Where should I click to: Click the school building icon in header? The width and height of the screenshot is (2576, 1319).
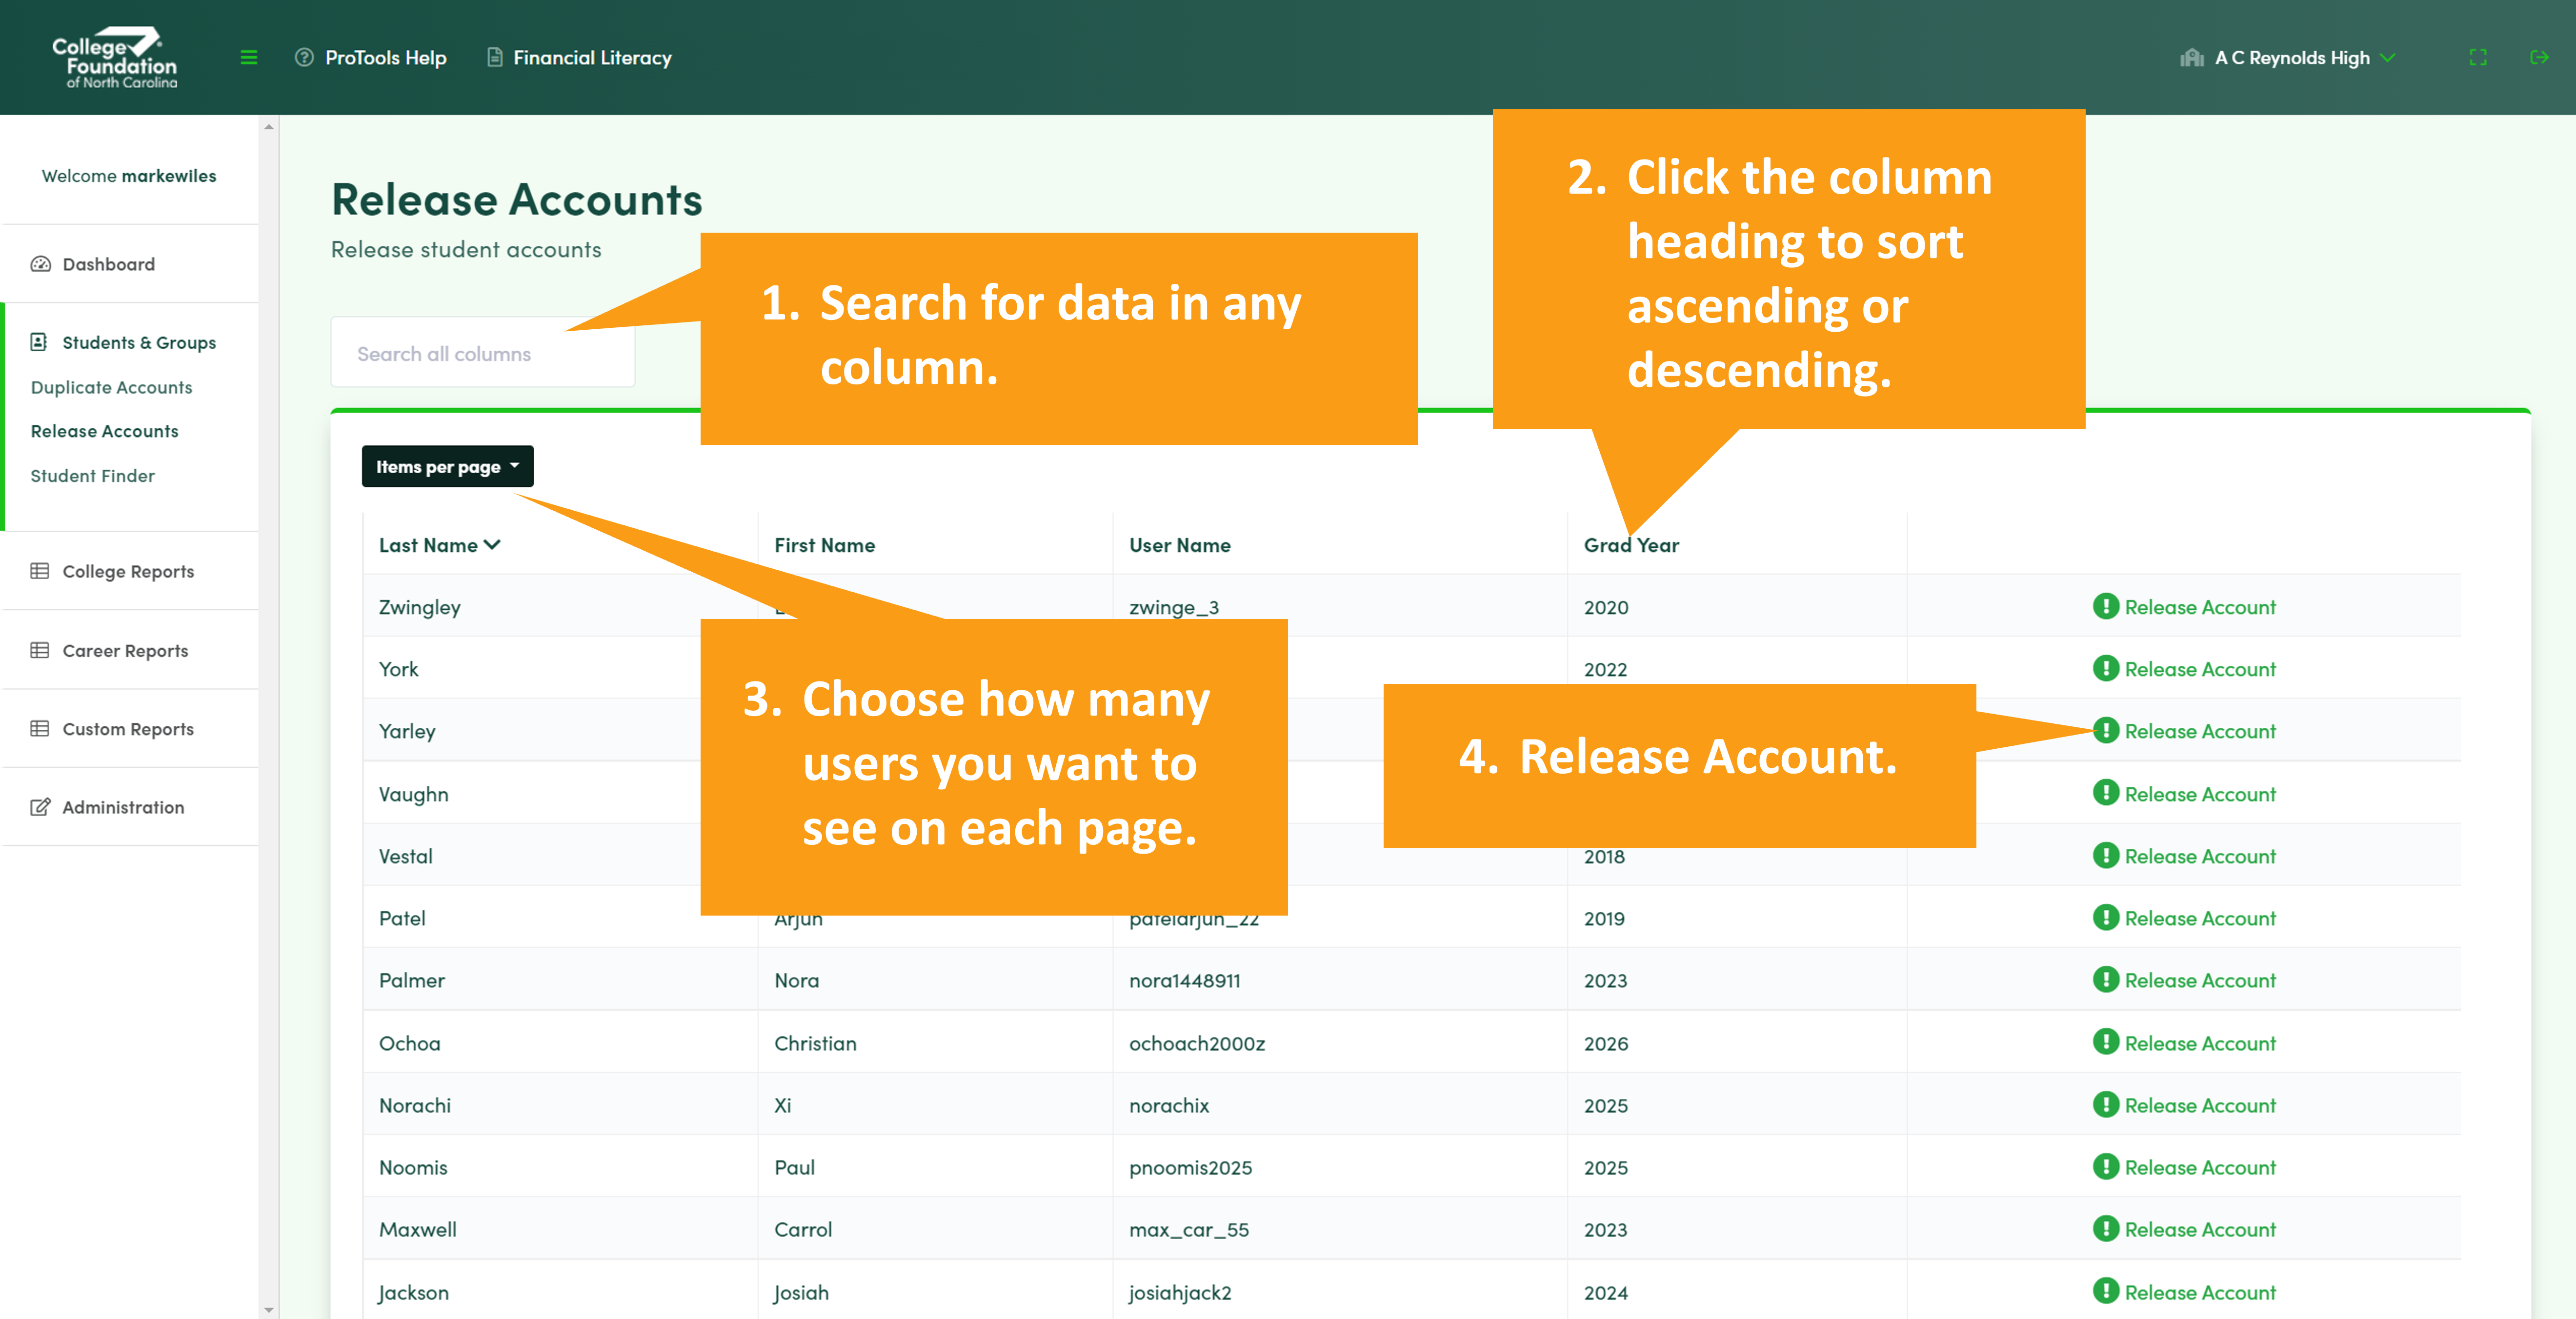click(x=2191, y=58)
